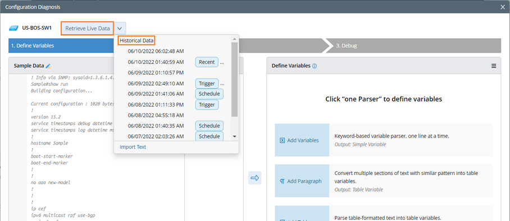Select the Import Text option
The height and width of the screenshot is (221, 510).
pos(133,147)
